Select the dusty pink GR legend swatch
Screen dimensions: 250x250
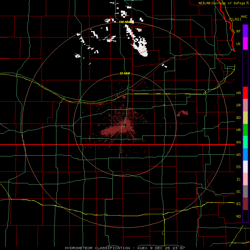[x=245, y=105]
